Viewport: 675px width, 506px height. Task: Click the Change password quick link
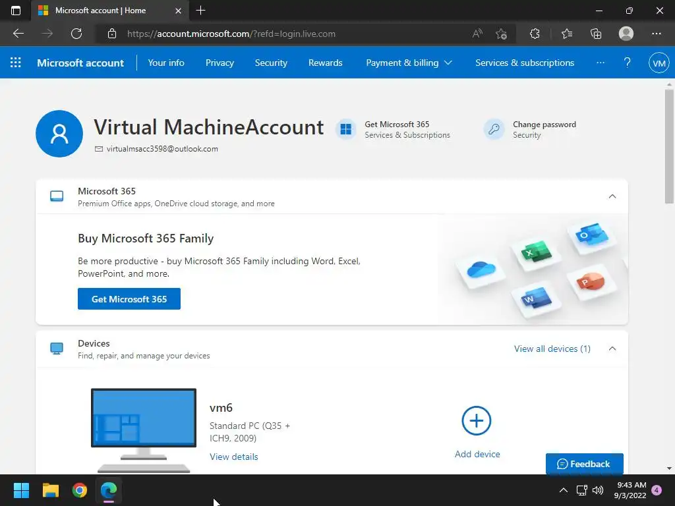(x=544, y=125)
